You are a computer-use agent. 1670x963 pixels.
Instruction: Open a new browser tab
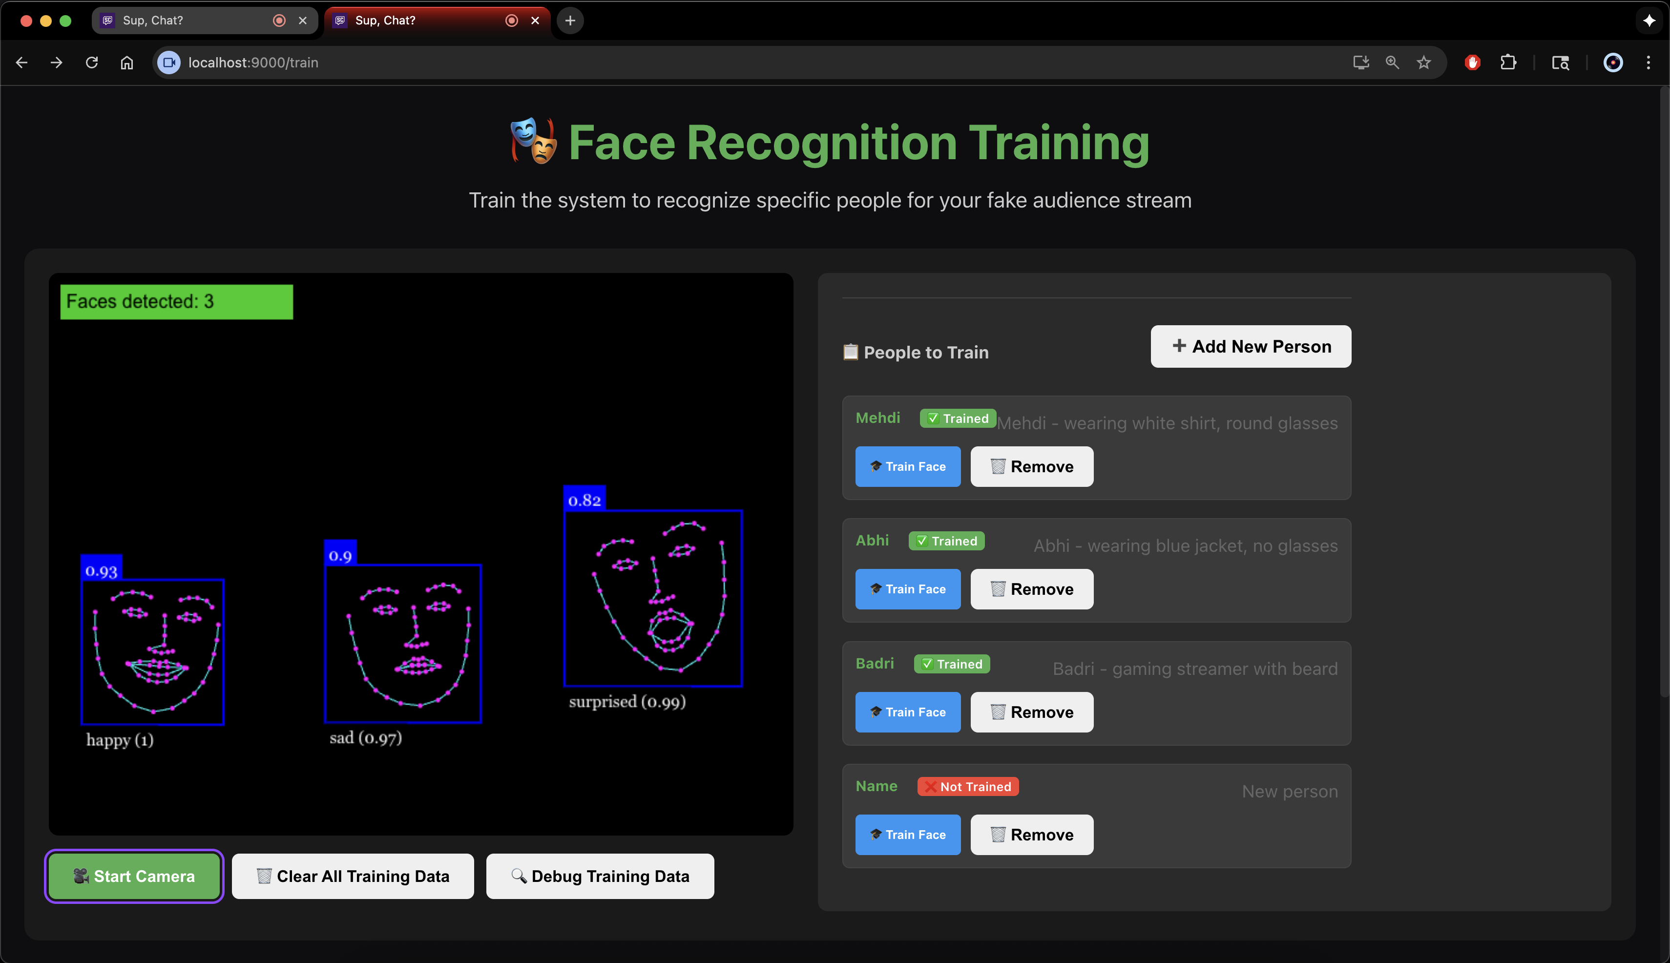570,21
